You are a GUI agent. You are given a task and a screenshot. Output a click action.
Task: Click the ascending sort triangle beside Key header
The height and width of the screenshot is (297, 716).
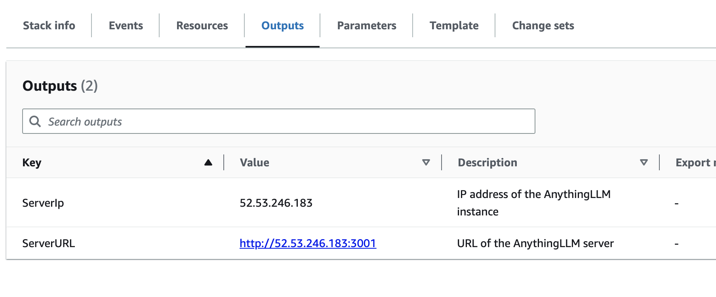point(208,162)
